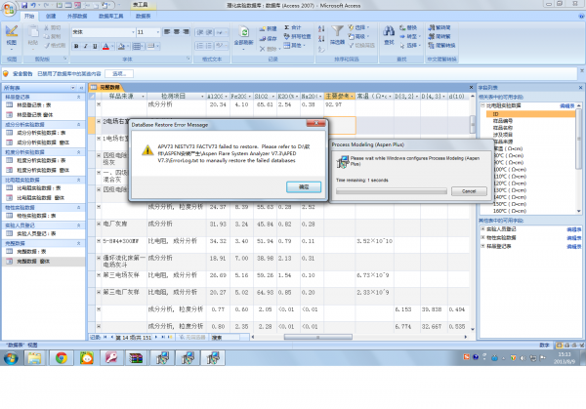Open the font size 11 dropdown

157,32
